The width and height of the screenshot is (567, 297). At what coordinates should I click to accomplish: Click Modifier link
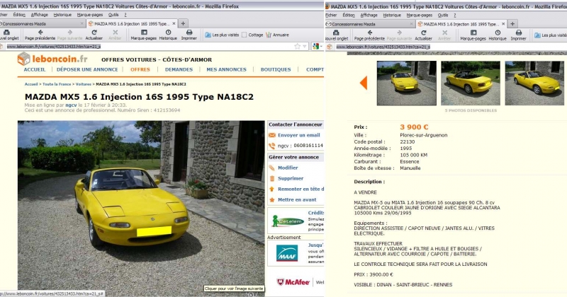(288, 168)
